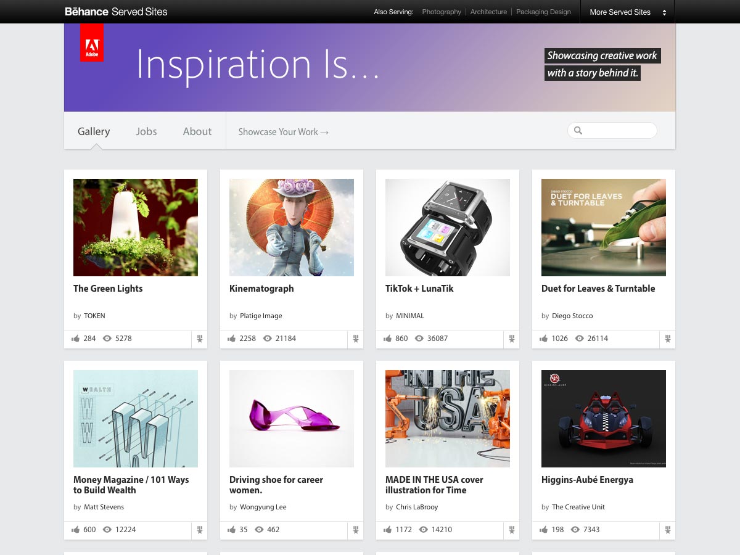Open author TOKEN's profile
740x555 pixels.
coord(94,316)
